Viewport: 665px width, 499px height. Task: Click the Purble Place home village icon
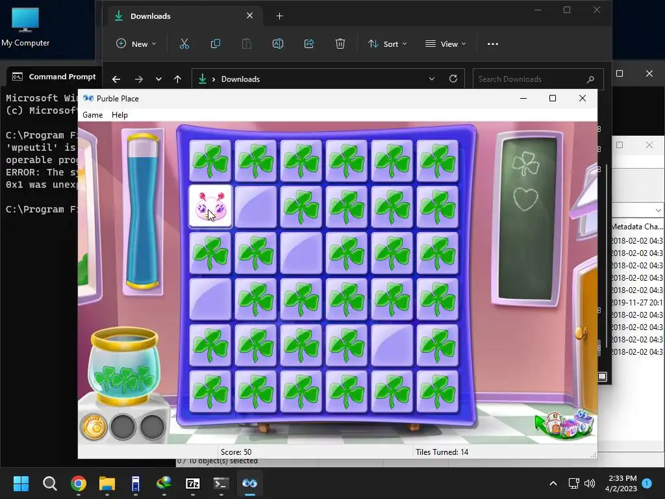point(565,424)
